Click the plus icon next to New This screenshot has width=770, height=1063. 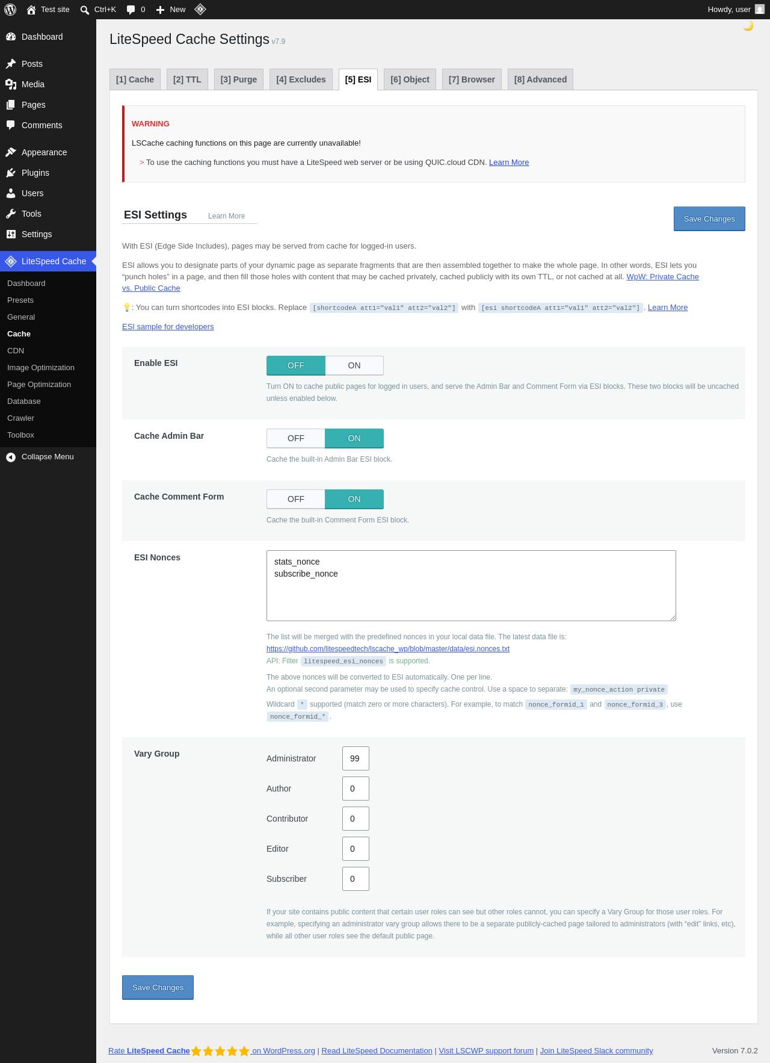click(160, 10)
